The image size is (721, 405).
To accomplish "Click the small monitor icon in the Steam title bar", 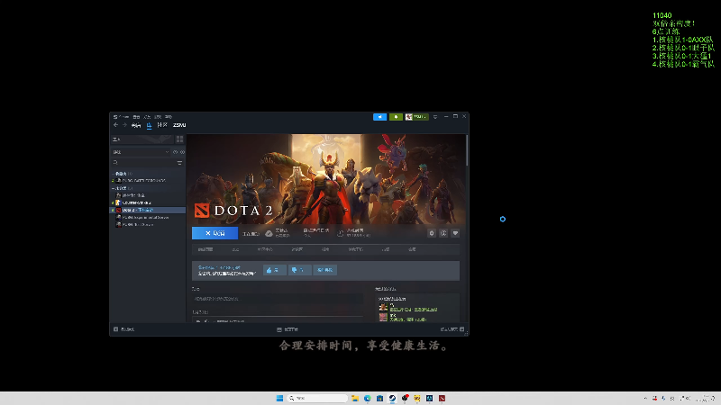I will click(x=435, y=117).
